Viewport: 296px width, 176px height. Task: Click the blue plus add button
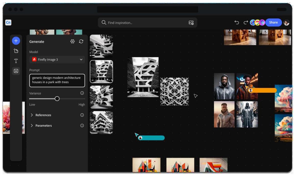pyautogui.click(x=16, y=41)
